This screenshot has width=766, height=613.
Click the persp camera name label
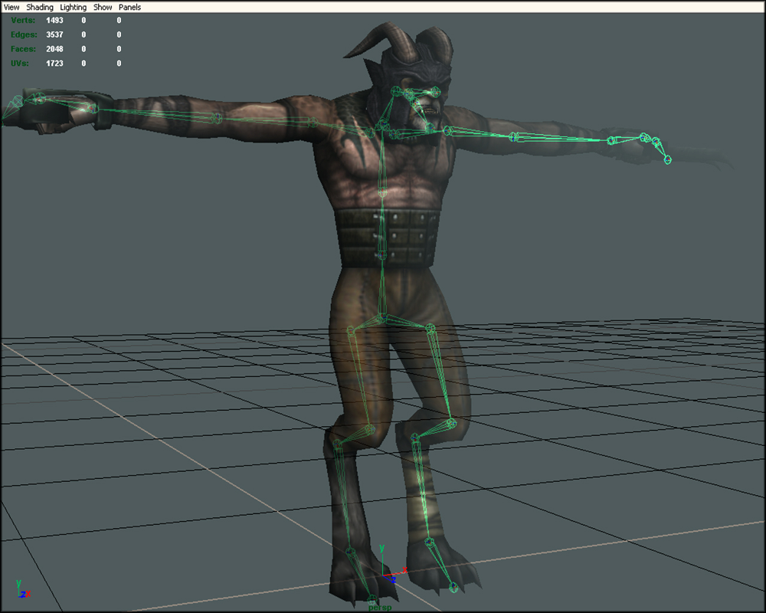pos(379,607)
